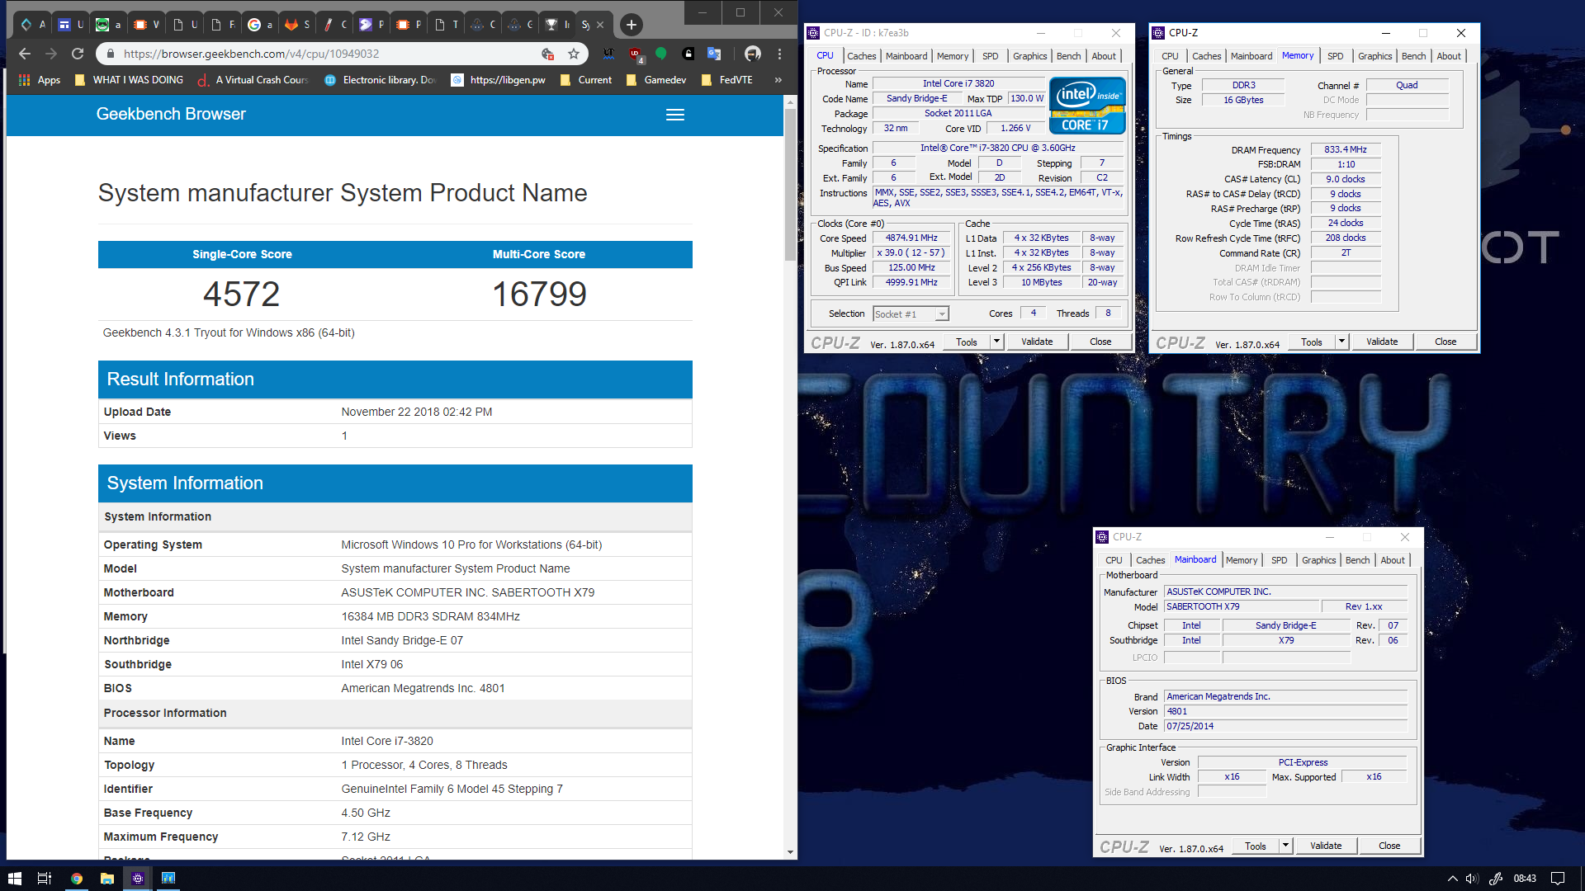
Task: Click the browser address bar URL
Action: [x=251, y=54]
